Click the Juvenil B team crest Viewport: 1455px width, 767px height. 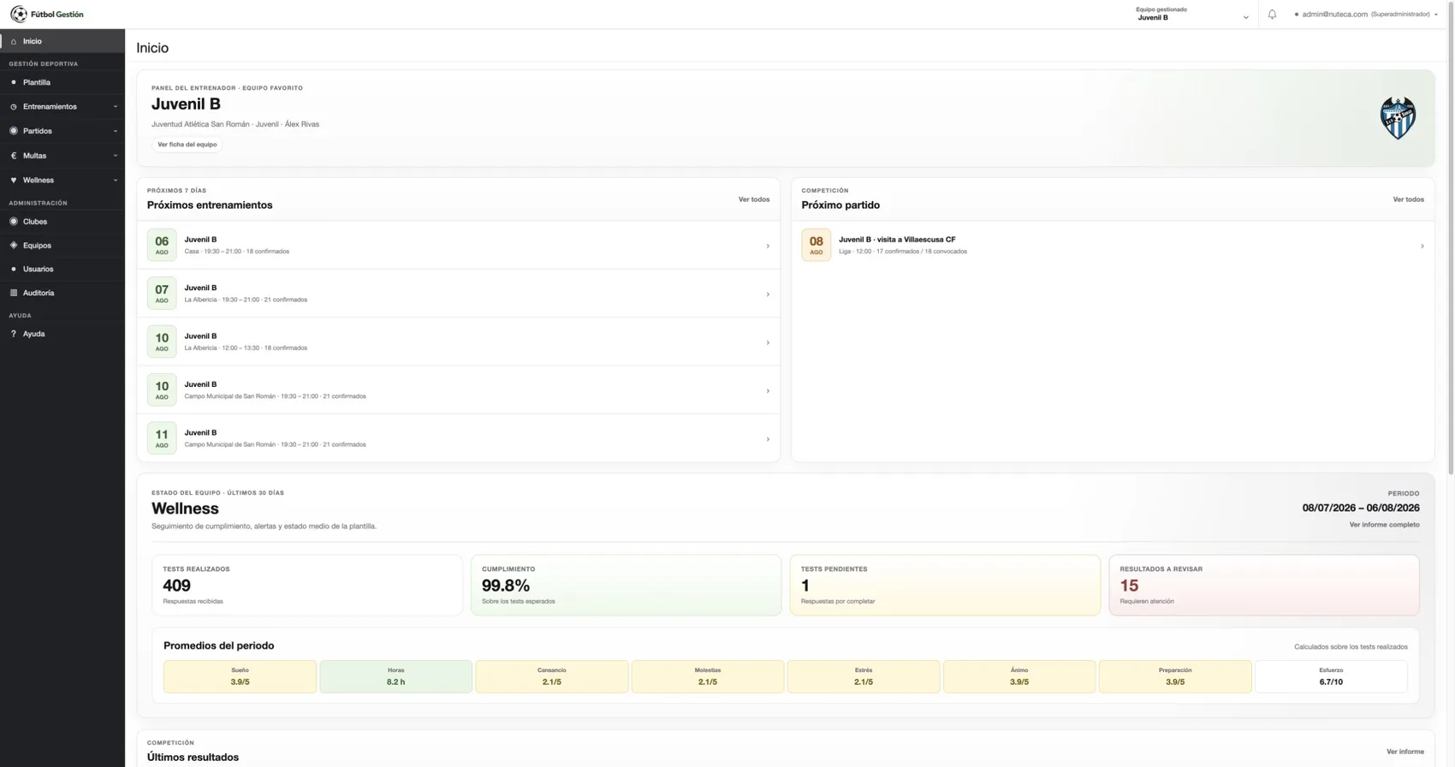(x=1398, y=118)
